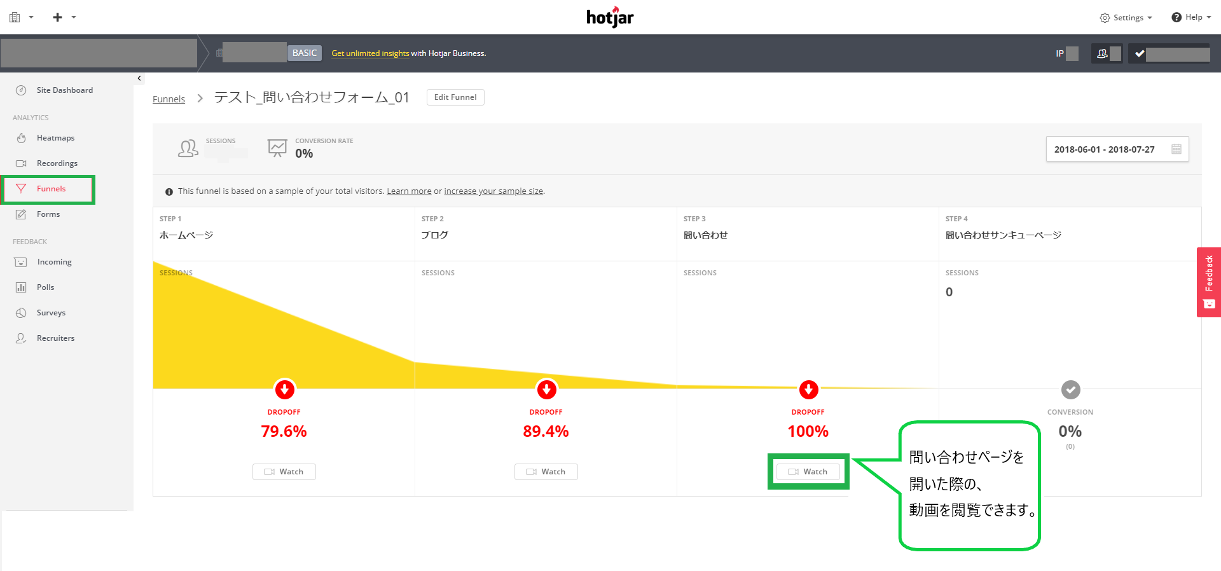Image resolution: width=1221 pixels, height=571 pixels.
Task: Click the Funnels breadcrumb link
Action: tap(169, 99)
